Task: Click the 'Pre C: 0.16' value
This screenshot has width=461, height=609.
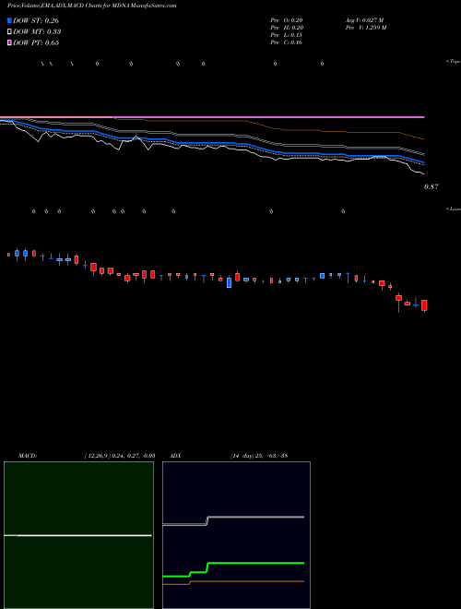Action: pyautogui.click(x=287, y=42)
